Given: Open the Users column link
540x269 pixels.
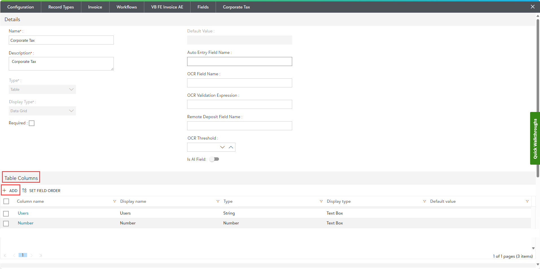Looking at the screenshot, I should (23, 213).
